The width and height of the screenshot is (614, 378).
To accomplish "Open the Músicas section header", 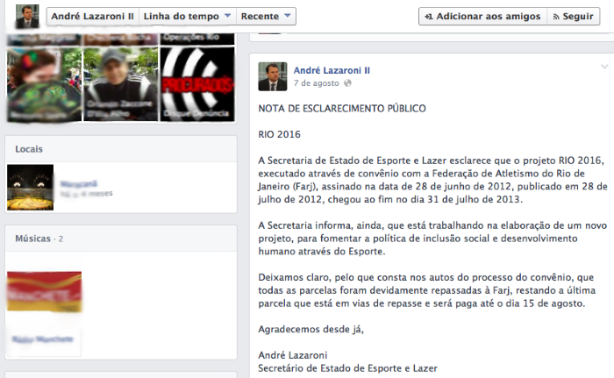I will click(33, 239).
